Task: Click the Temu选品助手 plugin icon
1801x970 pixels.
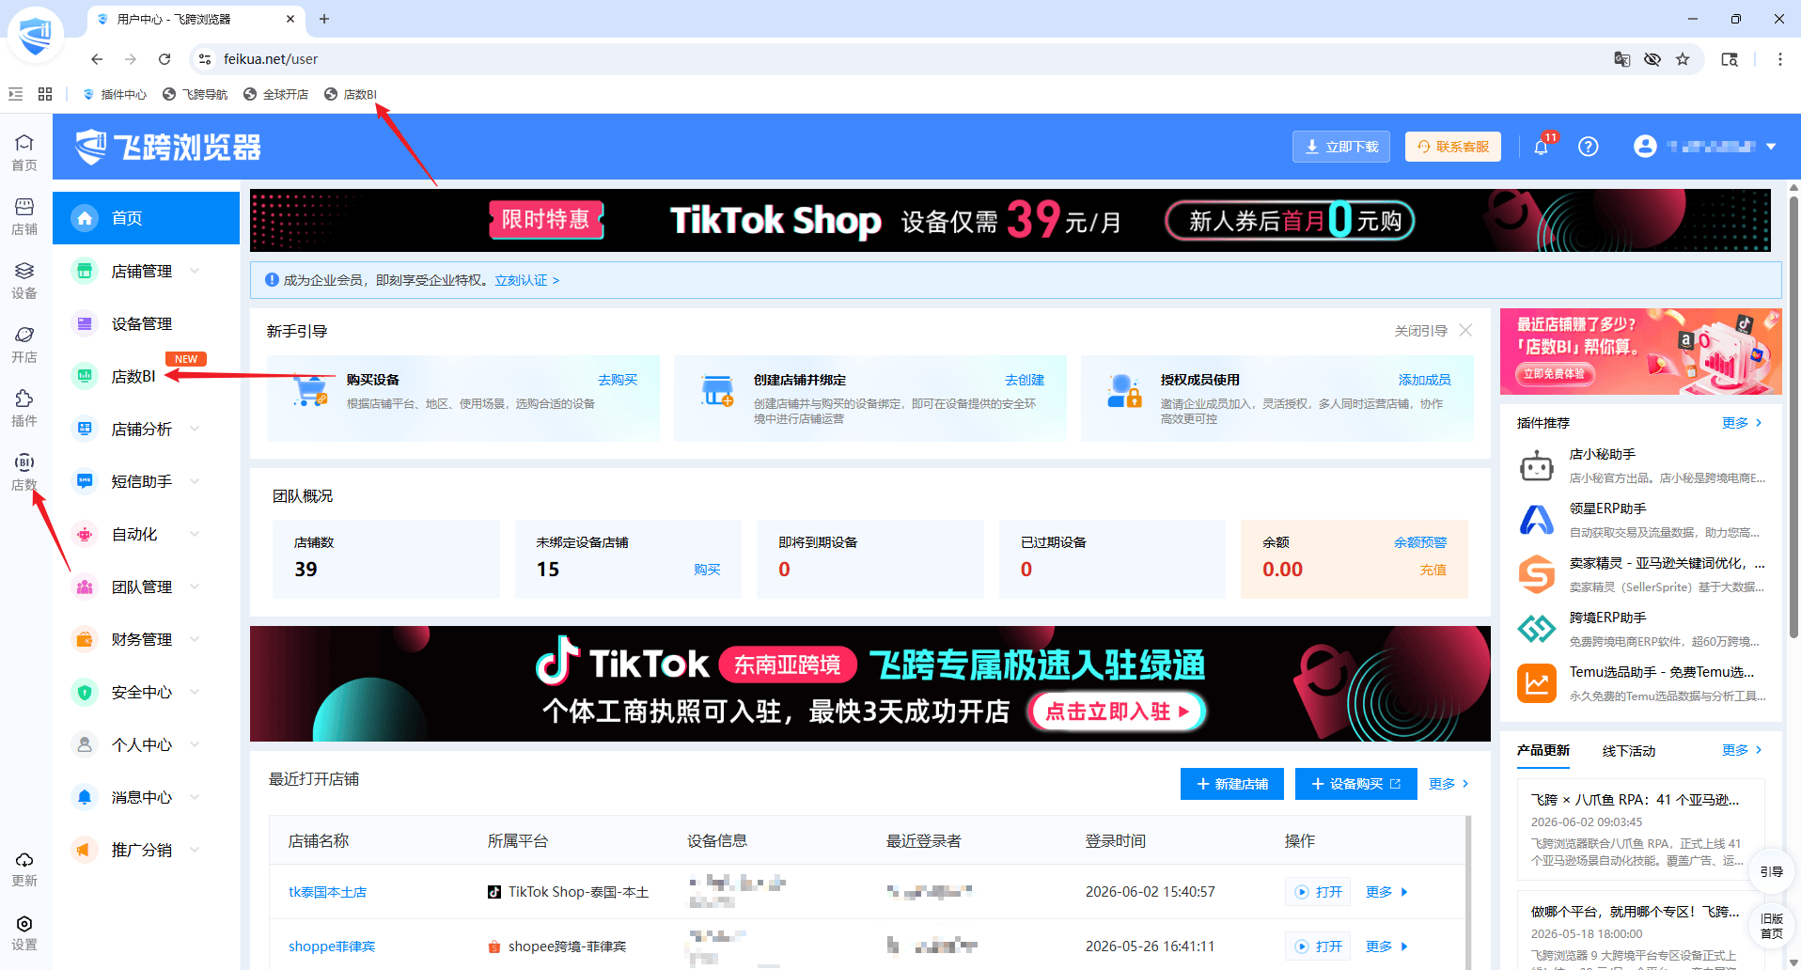Action: [x=1537, y=683]
